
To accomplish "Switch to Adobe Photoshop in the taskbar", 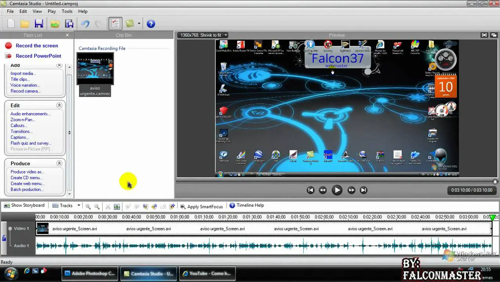I will coord(90,273).
